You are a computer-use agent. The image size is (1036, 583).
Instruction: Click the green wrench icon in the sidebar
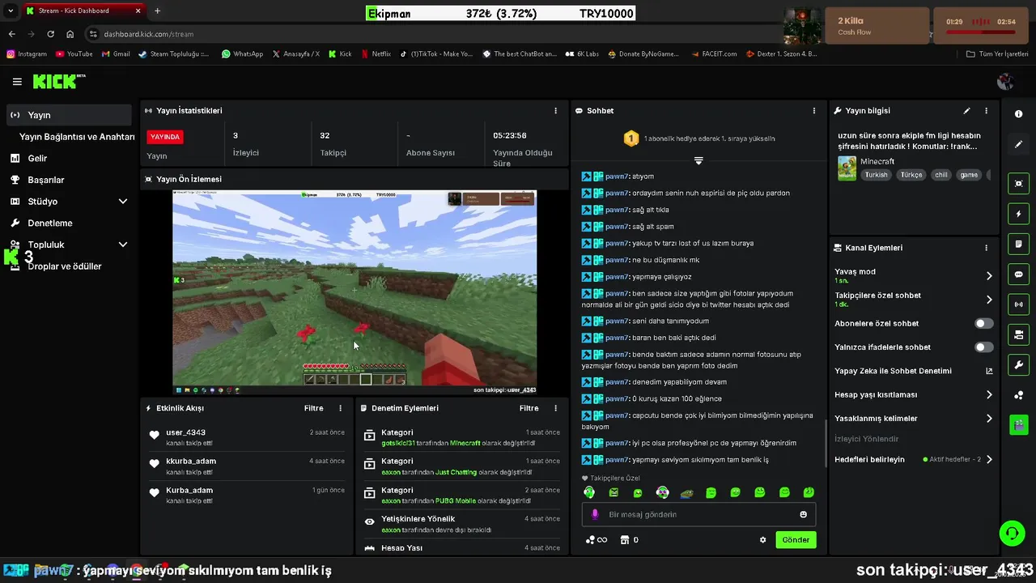click(x=1018, y=364)
